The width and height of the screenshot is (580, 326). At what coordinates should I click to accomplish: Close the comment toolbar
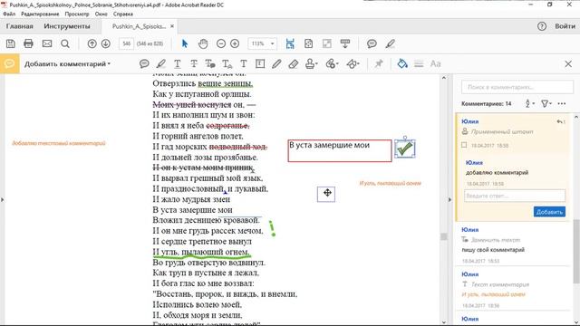coord(568,64)
